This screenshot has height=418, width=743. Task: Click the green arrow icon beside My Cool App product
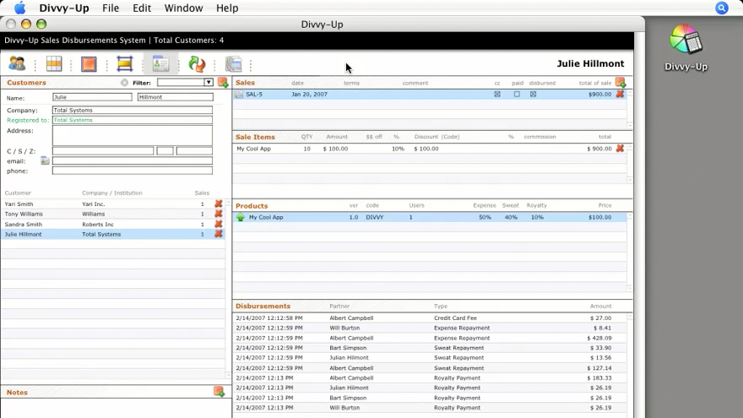pos(241,217)
